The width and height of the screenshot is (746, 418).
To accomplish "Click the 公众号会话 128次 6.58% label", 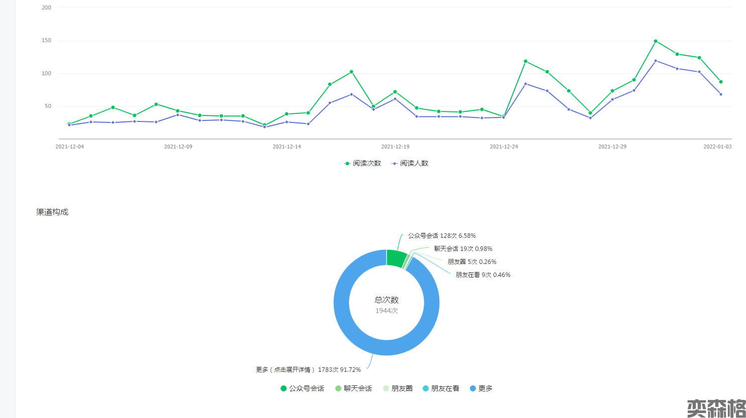I will click(442, 235).
